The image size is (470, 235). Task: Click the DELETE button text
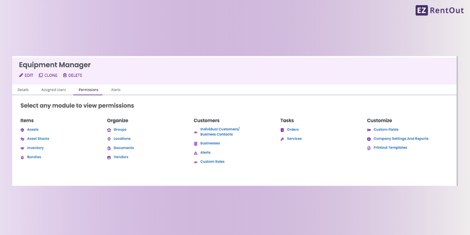point(75,76)
